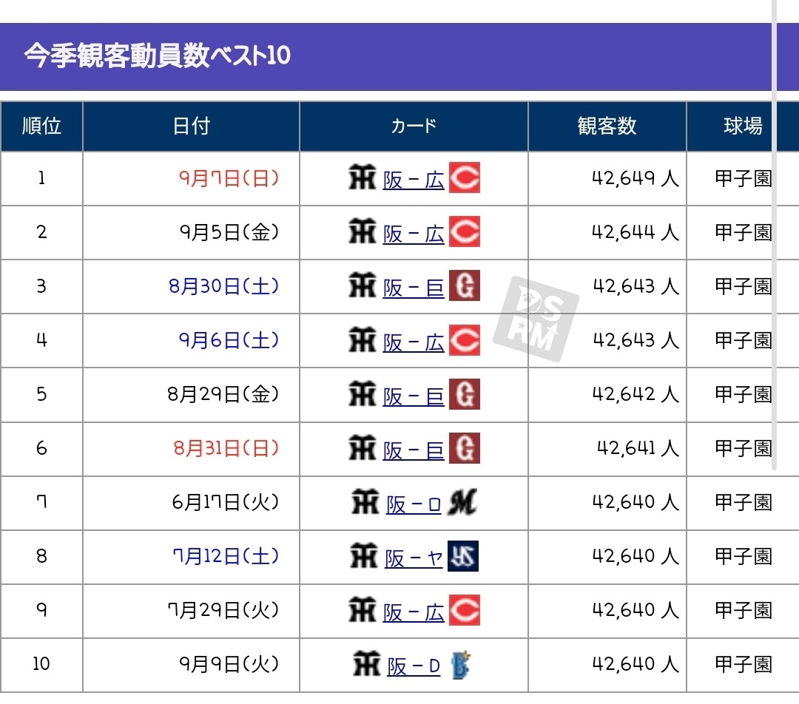The image size is (799, 704).
Task: Click the Tigers logo in rank 1 row
Action: [363, 178]
